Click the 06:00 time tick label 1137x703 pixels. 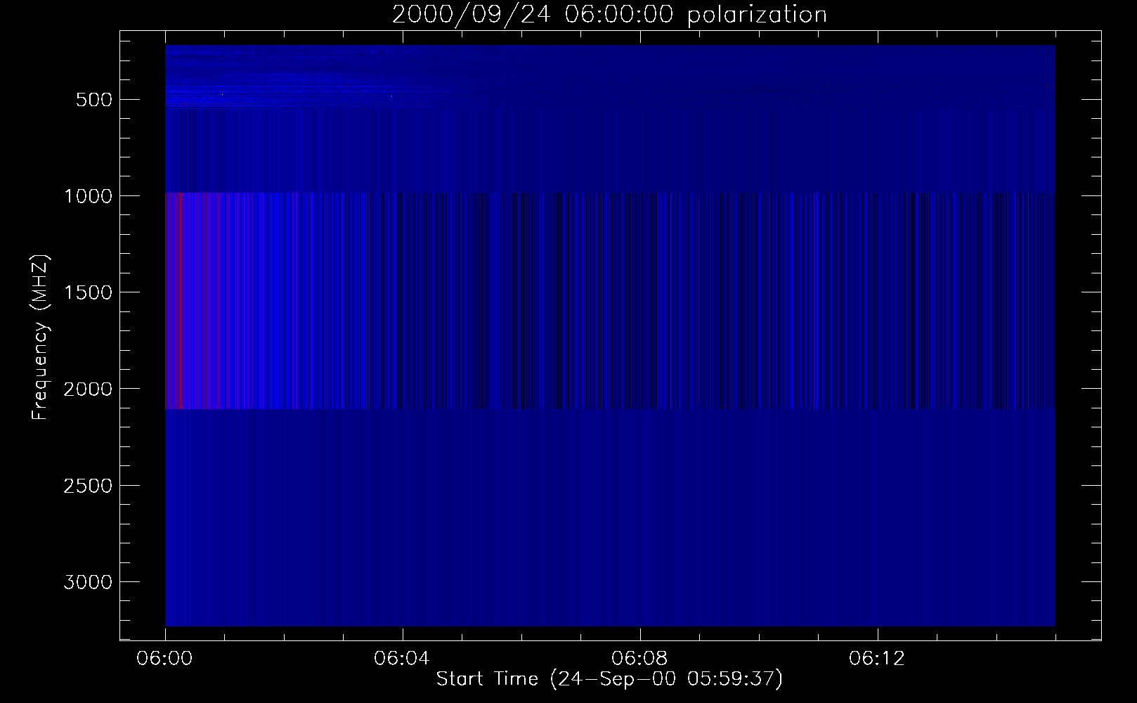[x=165, y=659]
